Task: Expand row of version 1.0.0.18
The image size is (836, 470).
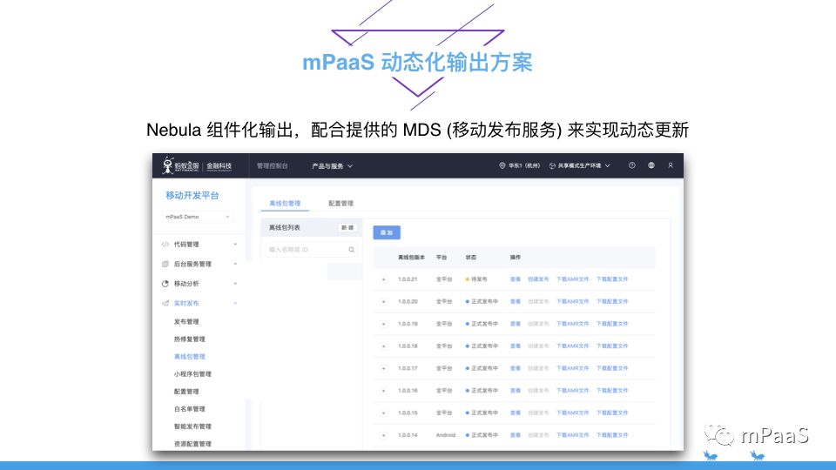Action: (383, 346)
